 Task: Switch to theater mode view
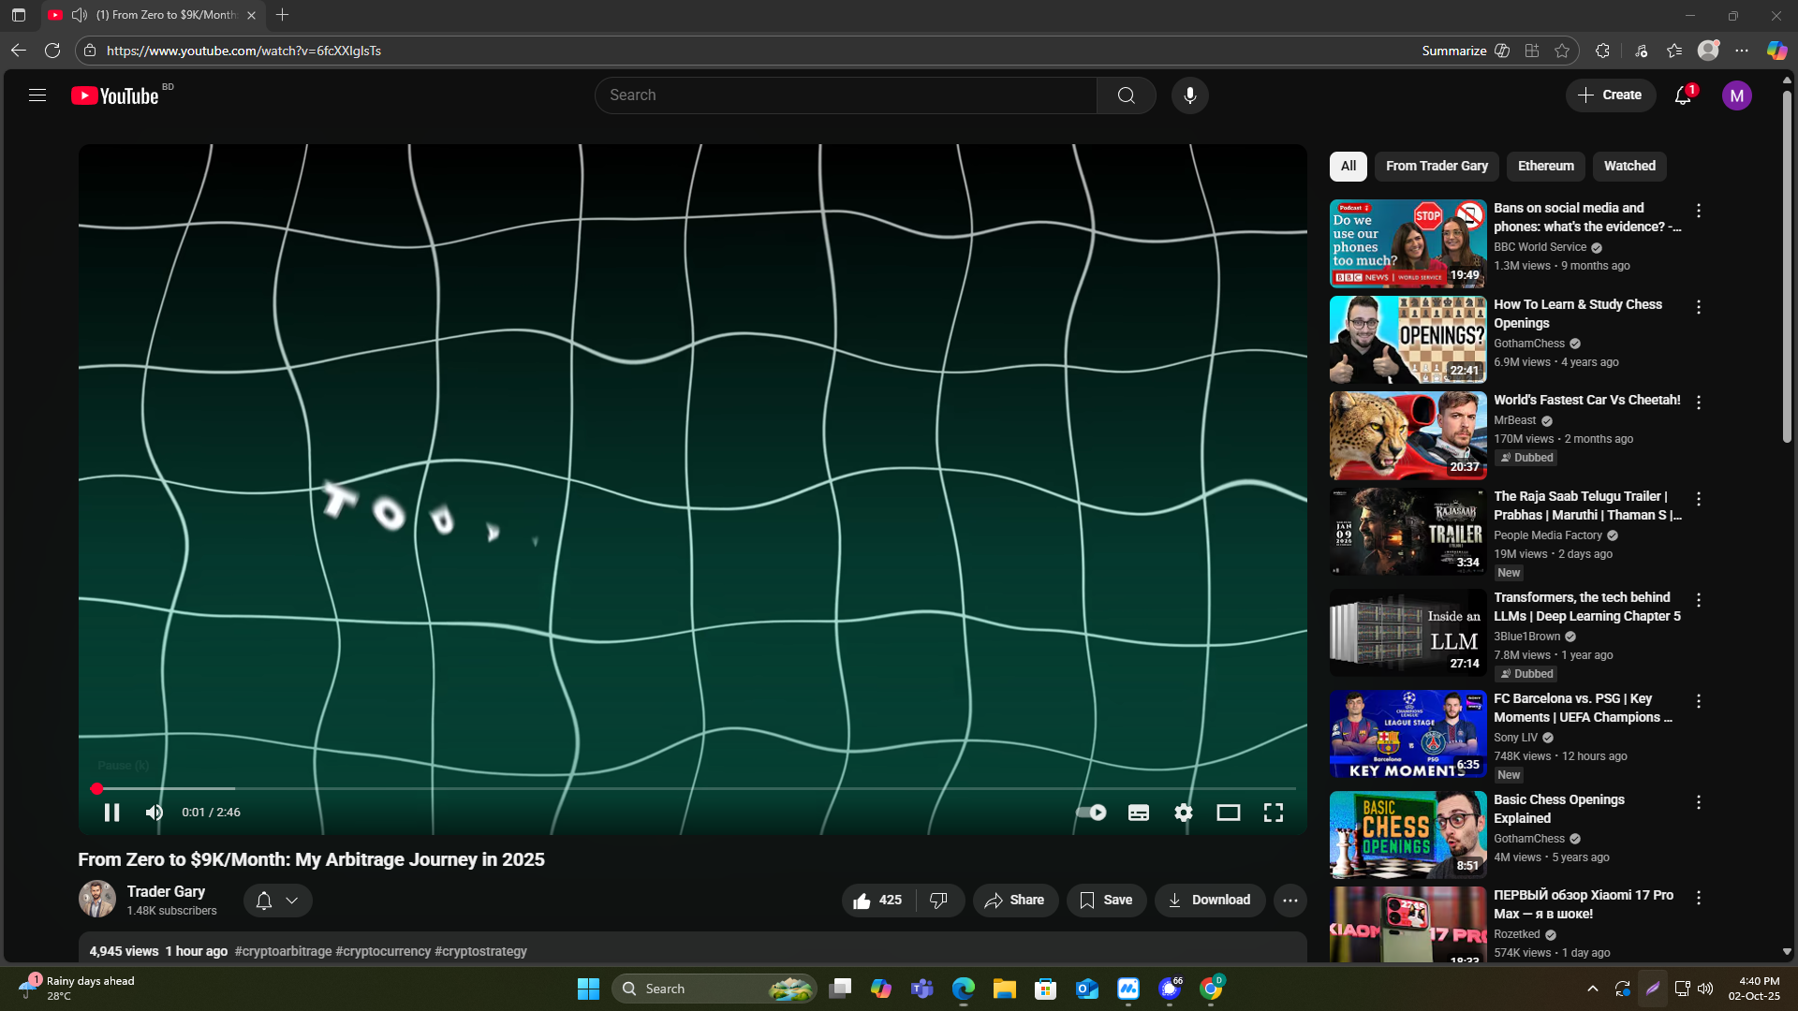(x=1228, y=813)
